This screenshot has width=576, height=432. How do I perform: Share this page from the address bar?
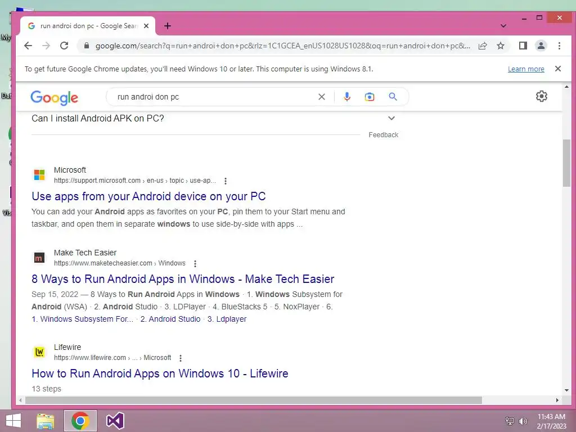[x=483, y=46]
